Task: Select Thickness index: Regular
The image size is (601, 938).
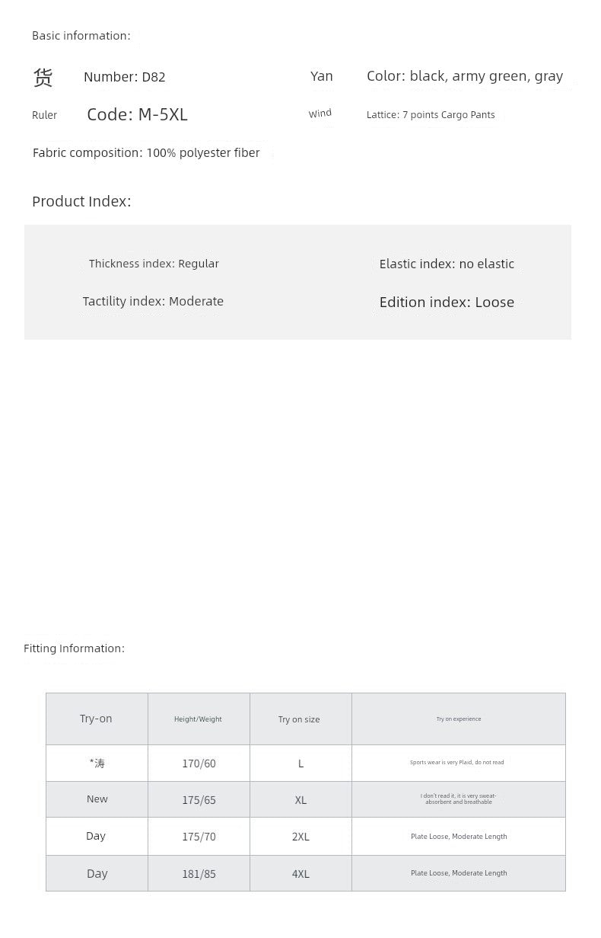Action: tap(154, 264)
